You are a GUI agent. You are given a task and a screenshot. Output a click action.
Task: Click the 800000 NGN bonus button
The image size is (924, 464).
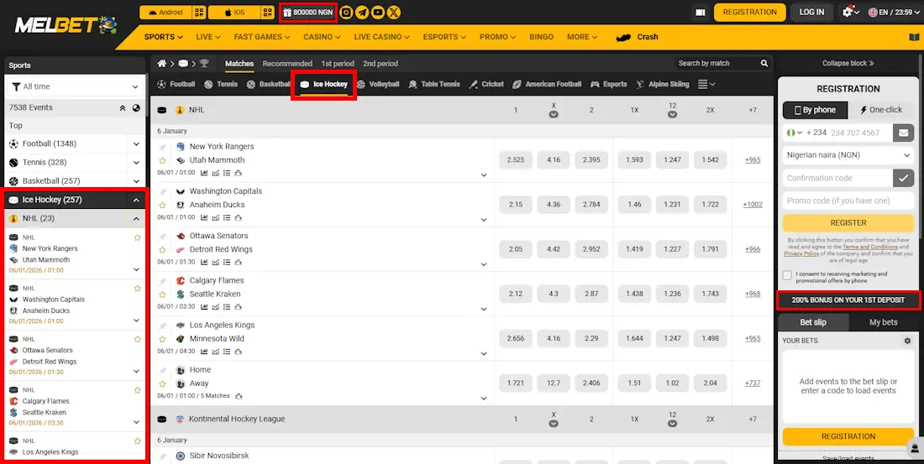(x=307, y=13)
